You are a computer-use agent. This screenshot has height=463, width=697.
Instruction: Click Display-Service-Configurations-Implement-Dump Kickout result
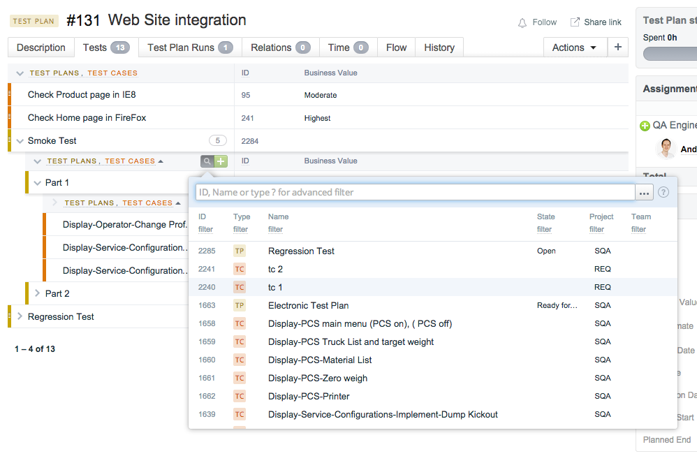coord(383,415)
